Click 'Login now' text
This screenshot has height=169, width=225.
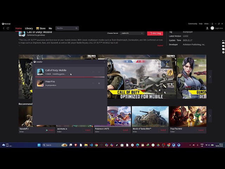[x=219, y=28]
